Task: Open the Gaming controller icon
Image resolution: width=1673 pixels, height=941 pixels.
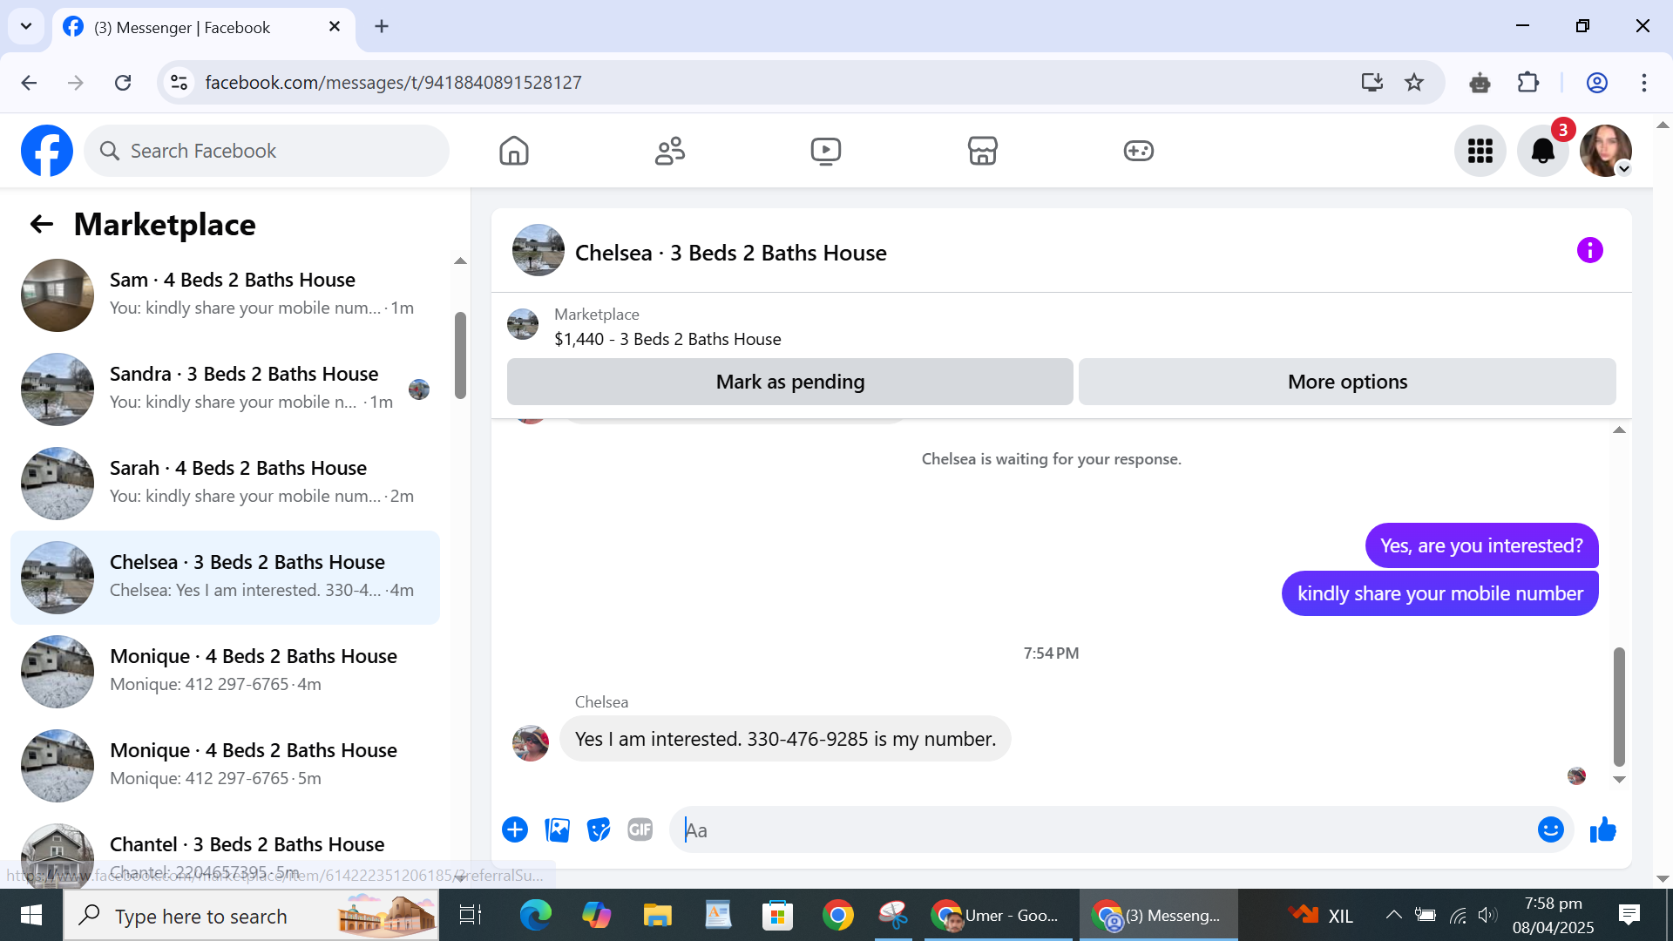Action: 1138,151
